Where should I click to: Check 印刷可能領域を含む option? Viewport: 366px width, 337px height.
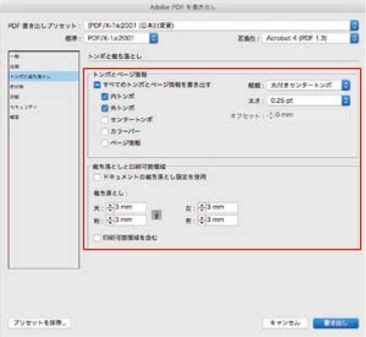(97, 238)
